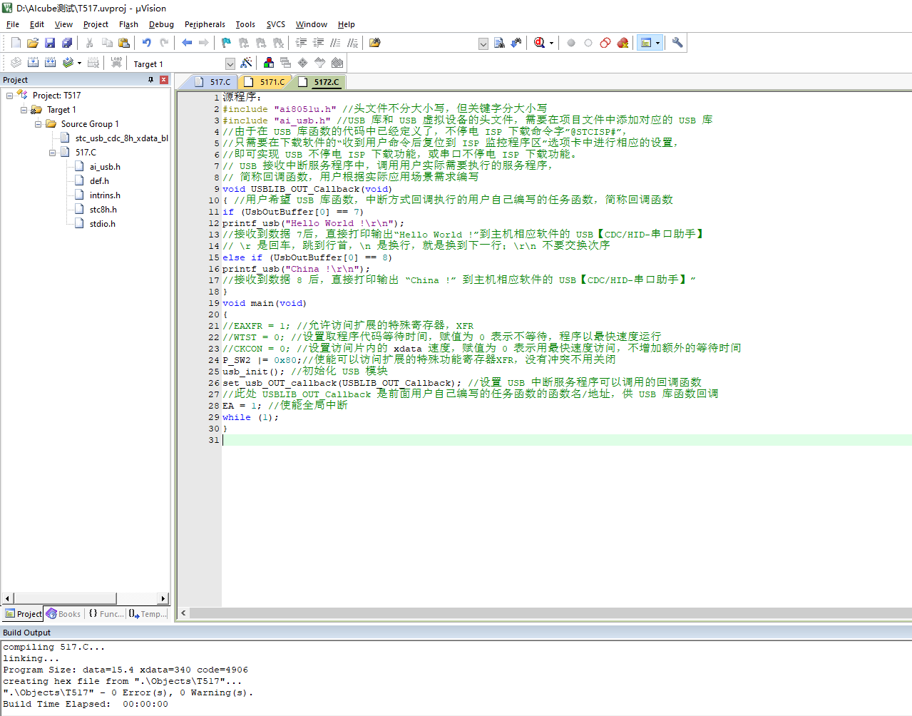Navigate backwards with the blue left arrow
The width and height of the screenshot is (912, 716).
pos(187,43)
